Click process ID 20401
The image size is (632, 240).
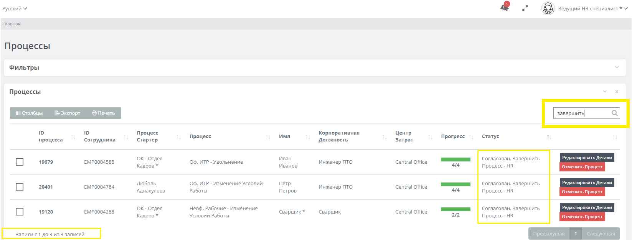coord(46,187)
